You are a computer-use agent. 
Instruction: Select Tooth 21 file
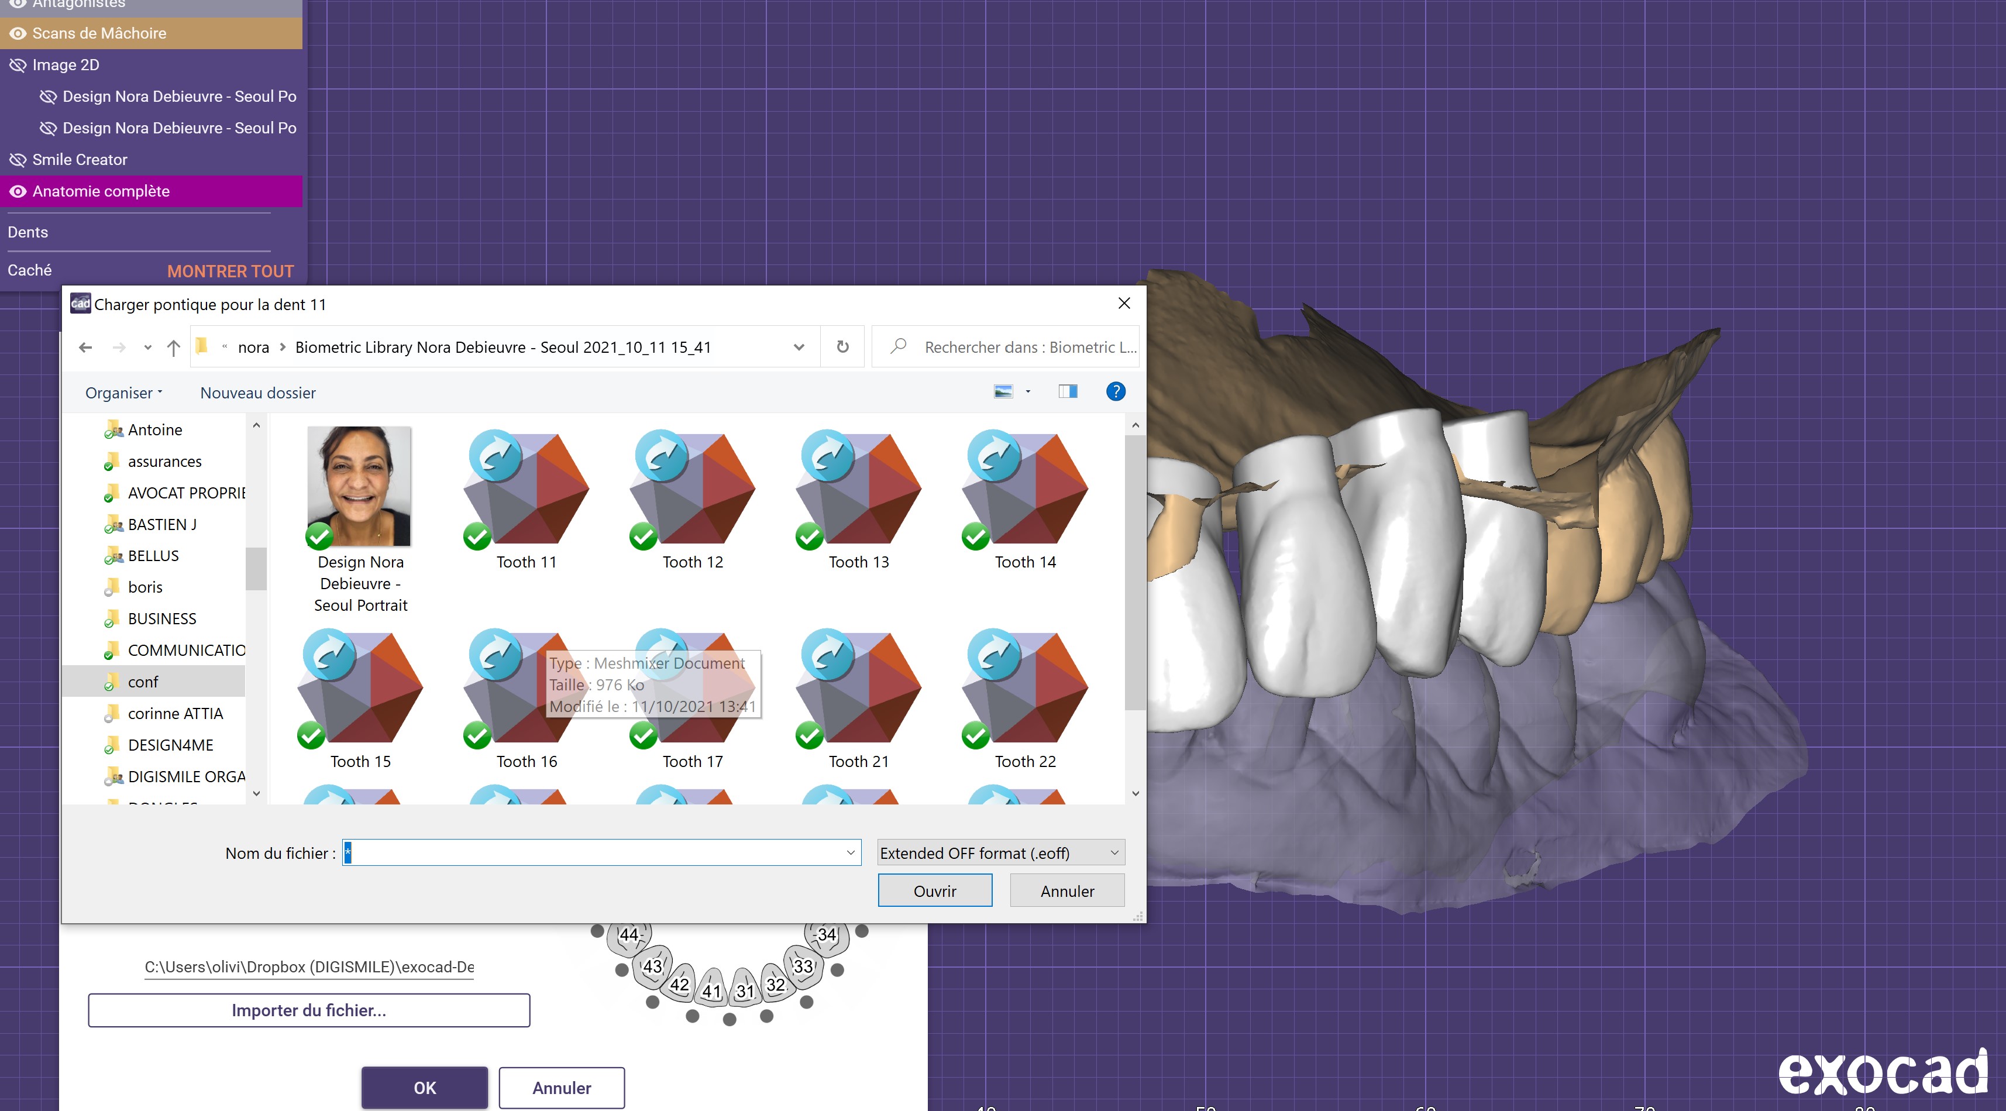[858, 699]
